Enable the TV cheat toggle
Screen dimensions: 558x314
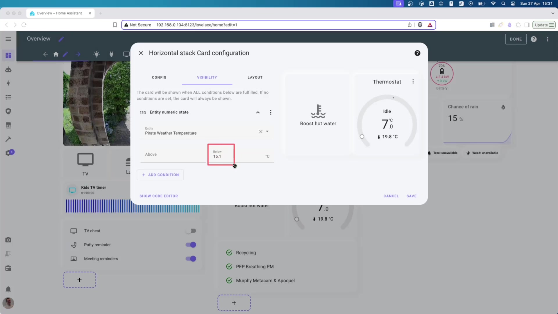pyautogui.click(x=192, y=231)
